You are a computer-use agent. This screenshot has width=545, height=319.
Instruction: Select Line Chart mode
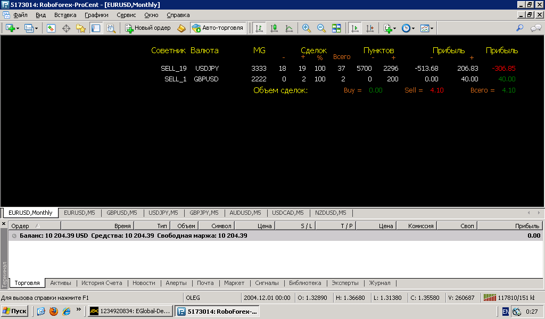point(289,28)
